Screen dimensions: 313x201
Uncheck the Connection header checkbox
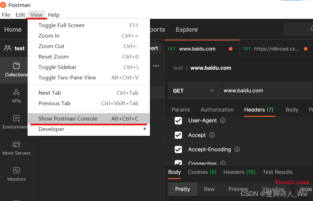tap(178, 163)
